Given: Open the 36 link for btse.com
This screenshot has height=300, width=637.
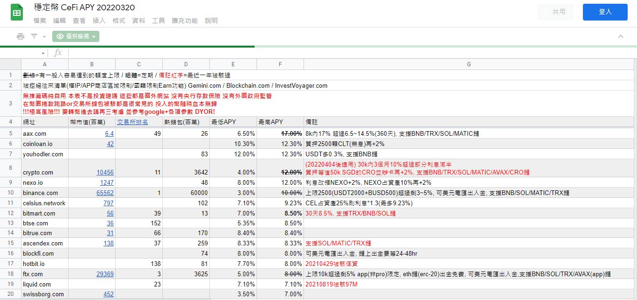Looking at the screenshot, I should (x=110, y=223).
